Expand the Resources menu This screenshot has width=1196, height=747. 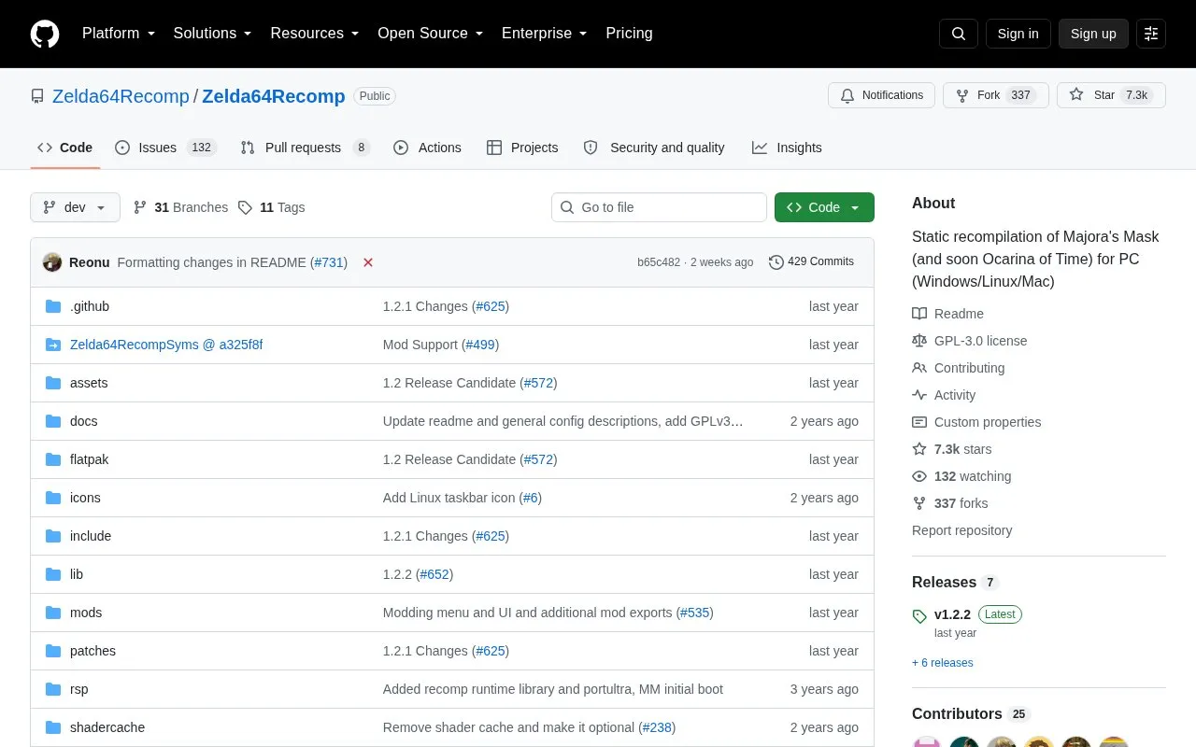click(315, 34)
